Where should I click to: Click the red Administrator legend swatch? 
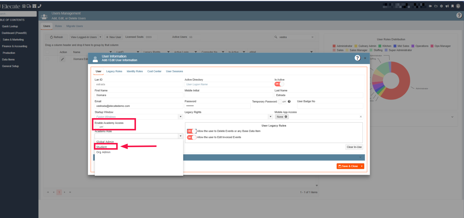click(x=334, y=46)
